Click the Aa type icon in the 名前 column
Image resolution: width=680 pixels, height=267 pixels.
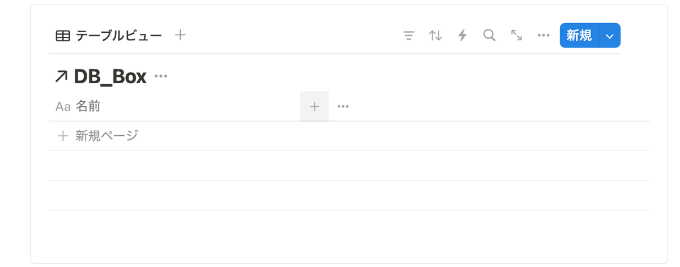pos(63,106)
